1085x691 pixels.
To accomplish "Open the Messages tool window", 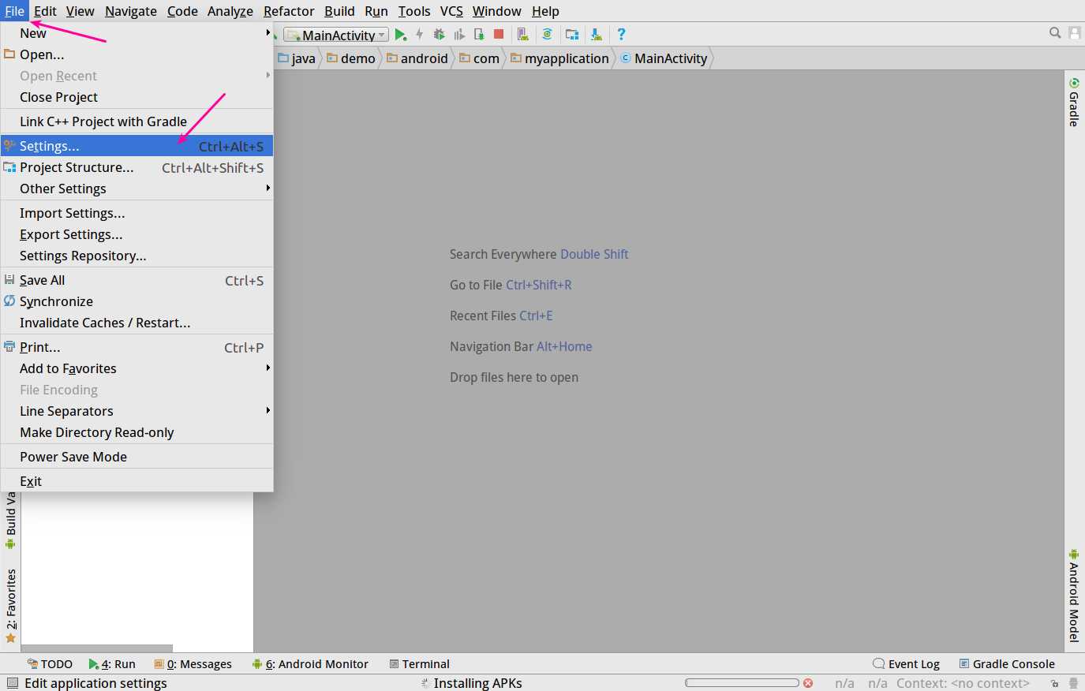I will [x=193, y=664].
